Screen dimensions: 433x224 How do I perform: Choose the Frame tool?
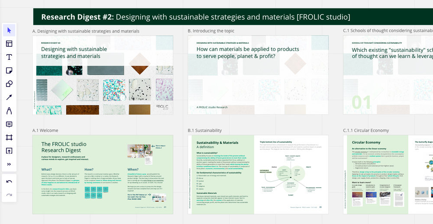click(9, 138)
